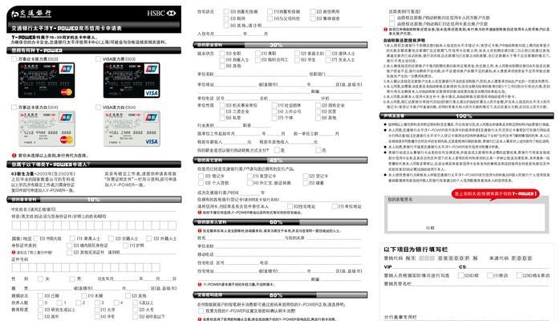
Task: Click the red Y-POWER speech bubble banner
Action: pyautogui.click(x=495, y=194)
